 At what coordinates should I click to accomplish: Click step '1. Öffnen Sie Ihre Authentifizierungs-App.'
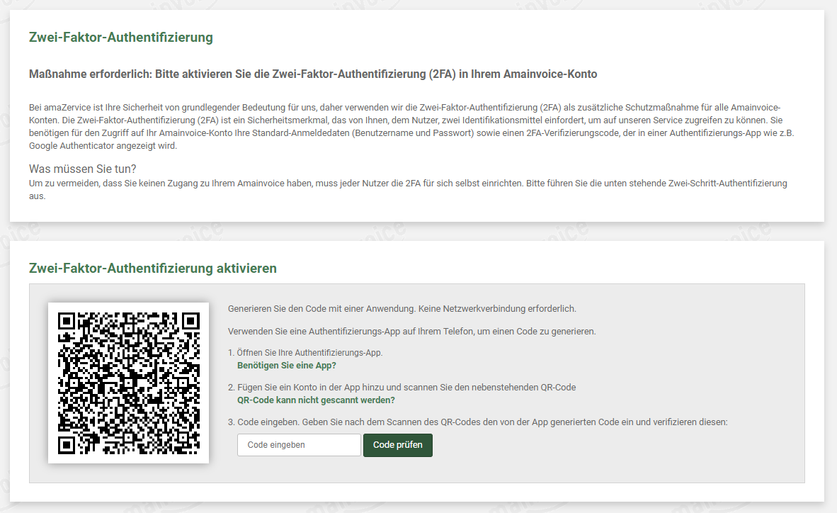(x=305, y=353)
